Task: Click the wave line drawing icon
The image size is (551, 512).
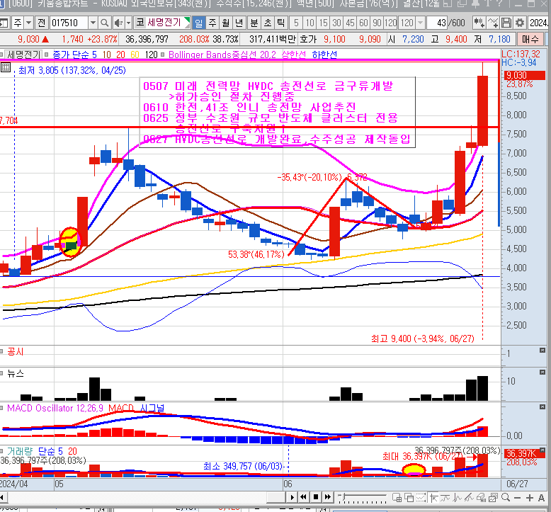Action: (445, 498)
